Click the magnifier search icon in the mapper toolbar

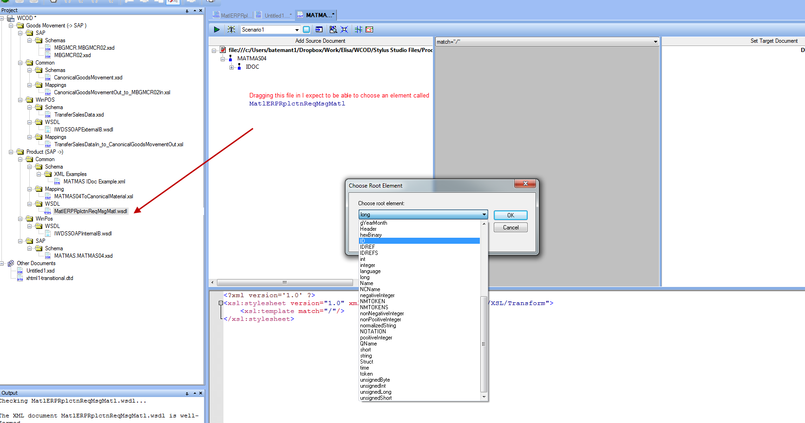333,29
